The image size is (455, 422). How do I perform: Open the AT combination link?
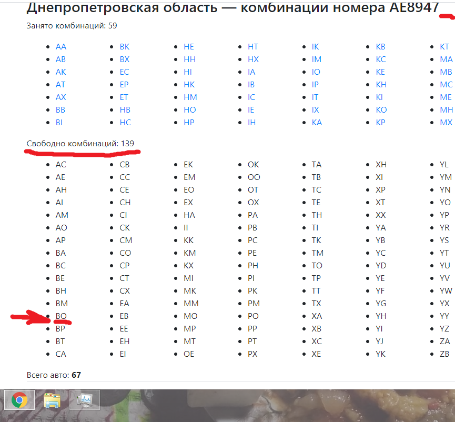click(60, 85)
